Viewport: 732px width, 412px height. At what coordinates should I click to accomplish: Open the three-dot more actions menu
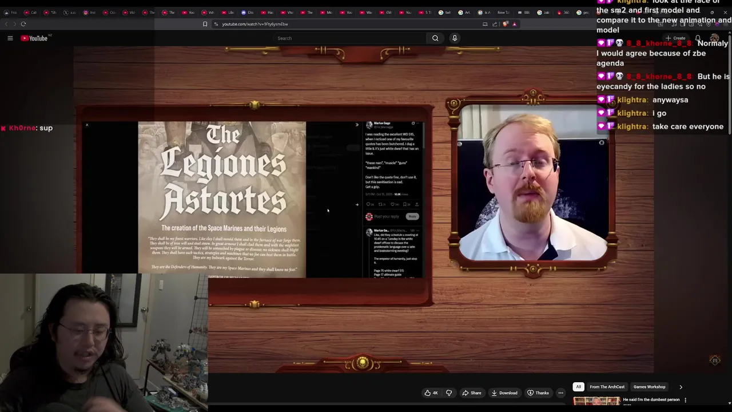point(561,393)
